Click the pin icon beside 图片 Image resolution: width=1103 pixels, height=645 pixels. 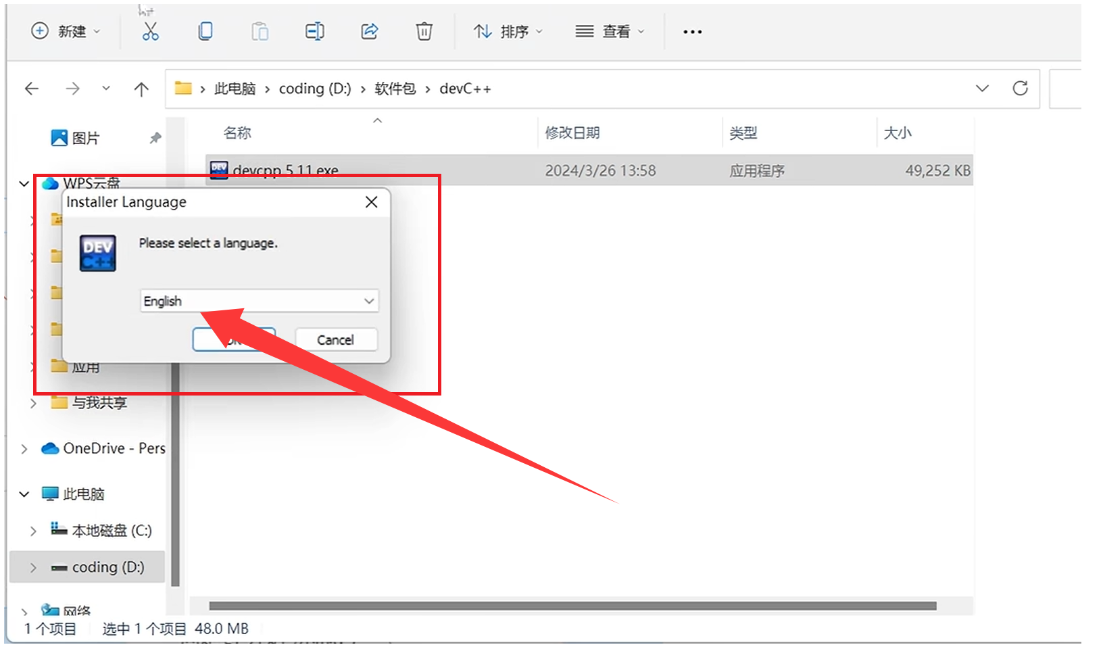(155, 138)
